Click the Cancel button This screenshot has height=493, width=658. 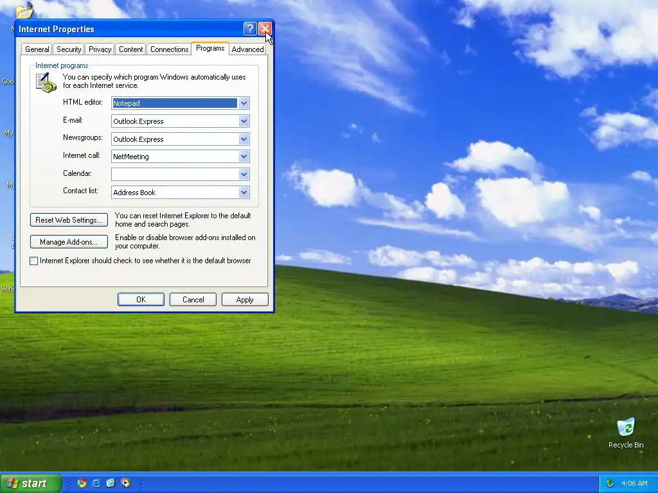coord(193,299)
